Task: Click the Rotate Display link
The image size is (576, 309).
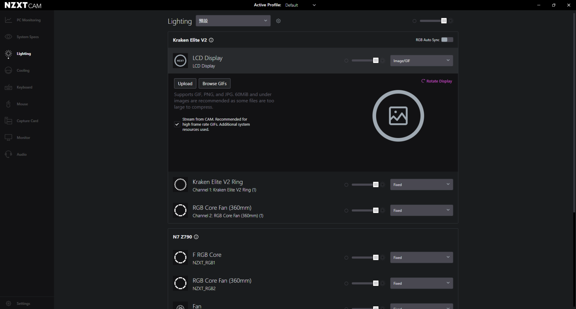Action: tap(437, 81)
